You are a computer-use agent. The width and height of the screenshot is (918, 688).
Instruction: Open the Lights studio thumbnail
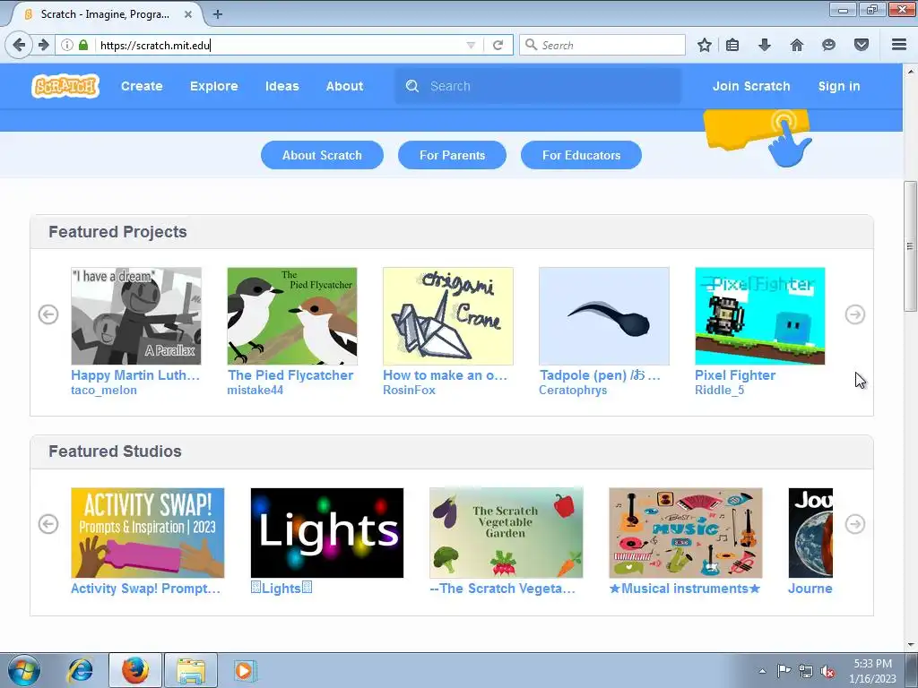coord(326,533)
